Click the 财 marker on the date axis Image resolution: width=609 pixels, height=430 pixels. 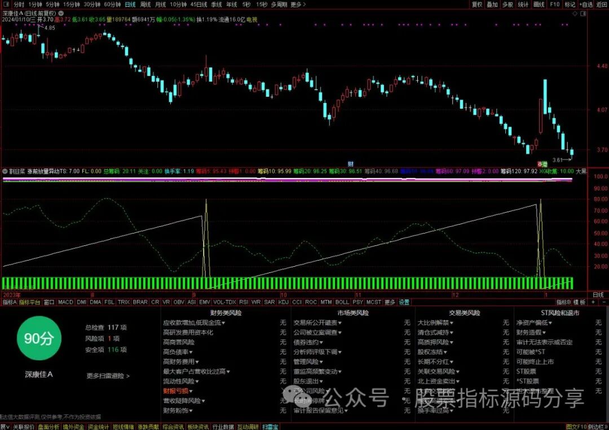coord(350,164)
